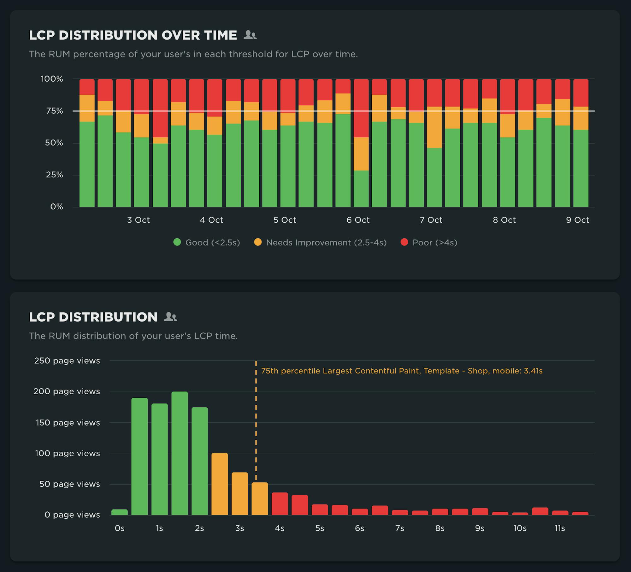
Task: Select the green Good legend dot
Action: coord(177,242)
